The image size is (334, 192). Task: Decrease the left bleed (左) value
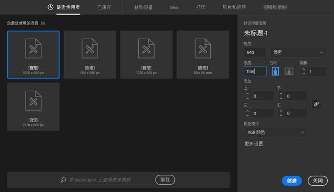pos(247,115)
